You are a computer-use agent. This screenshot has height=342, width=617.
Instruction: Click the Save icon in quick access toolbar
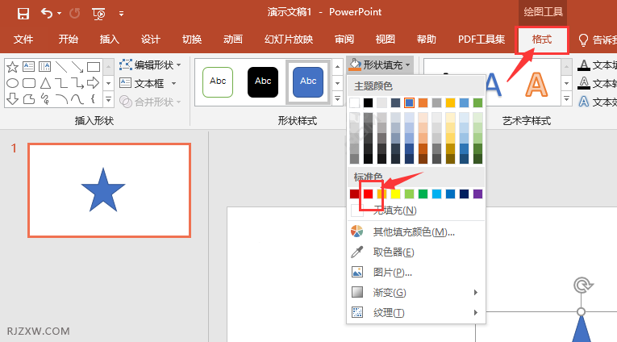click(x=23, y=13)
